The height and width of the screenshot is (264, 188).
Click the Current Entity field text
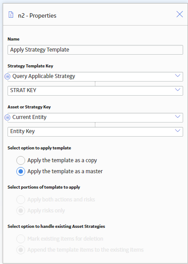[29, 117]
